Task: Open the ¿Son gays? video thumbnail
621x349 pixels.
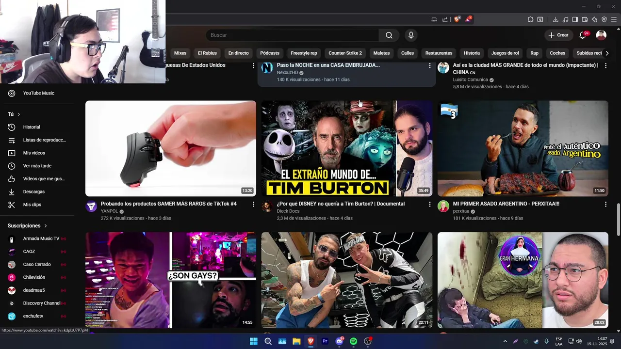Action: (x=171, y=280)
